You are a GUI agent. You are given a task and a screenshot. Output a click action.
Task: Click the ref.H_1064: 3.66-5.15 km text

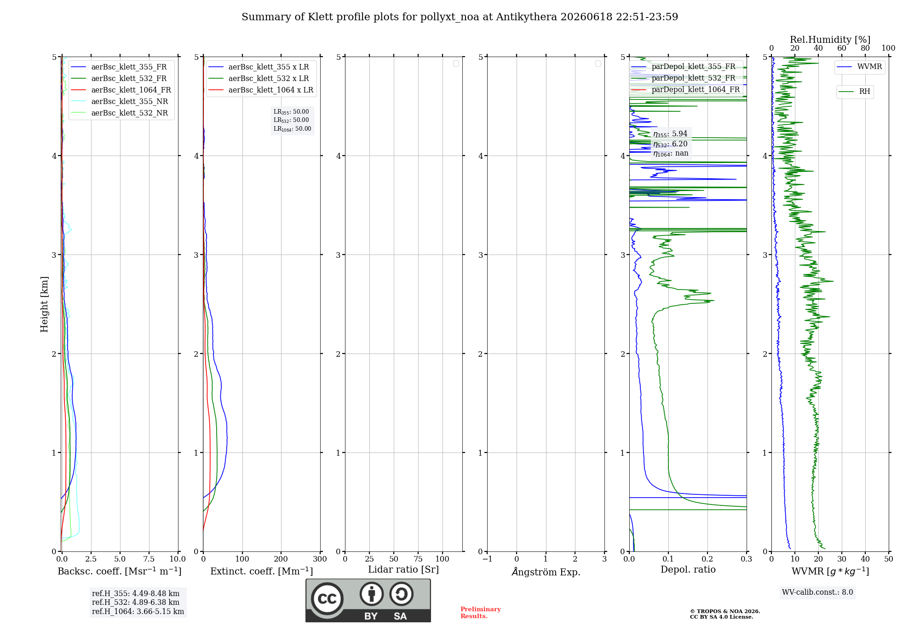pyautogui.click(x=138, y=612)
